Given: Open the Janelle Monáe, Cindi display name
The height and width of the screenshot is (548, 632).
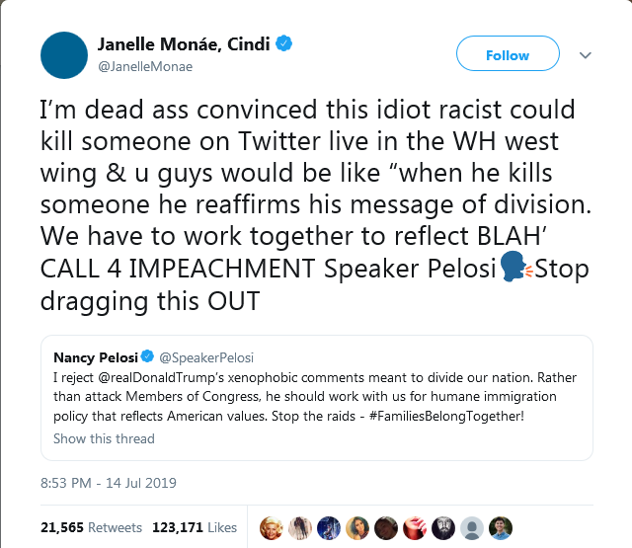Looking at the screenshot, I should pos(183,44).
